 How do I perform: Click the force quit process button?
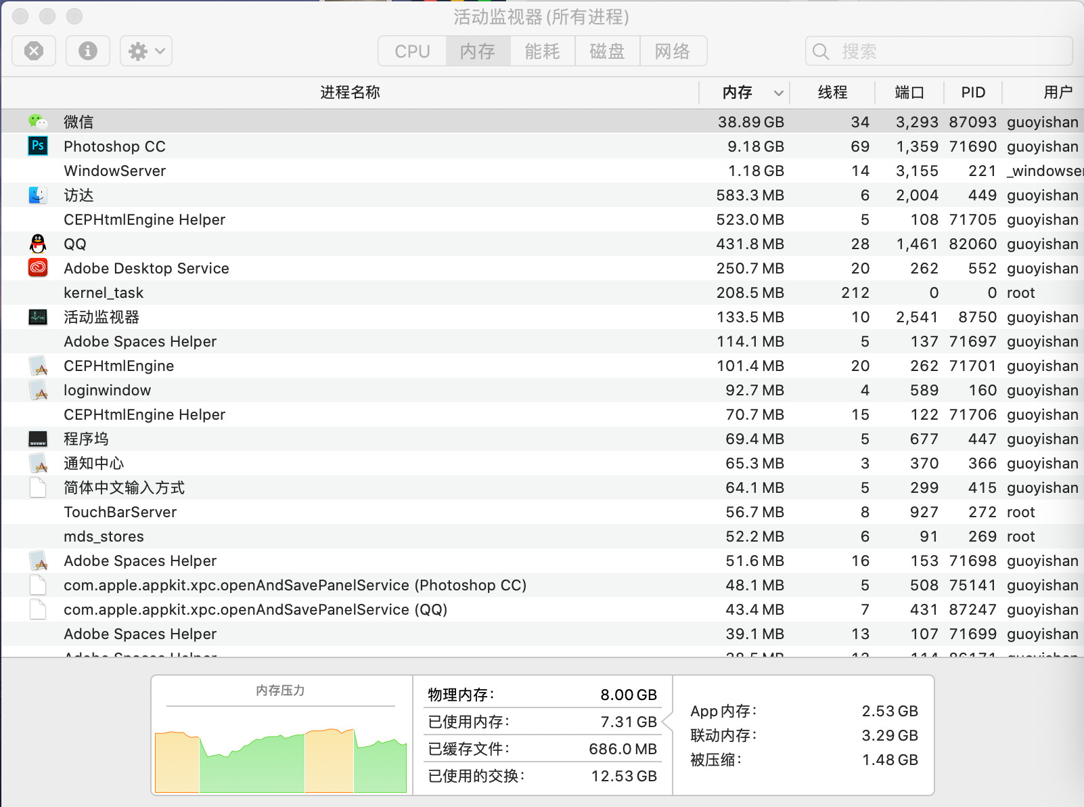pyautogui.click(x=34, y=51)
